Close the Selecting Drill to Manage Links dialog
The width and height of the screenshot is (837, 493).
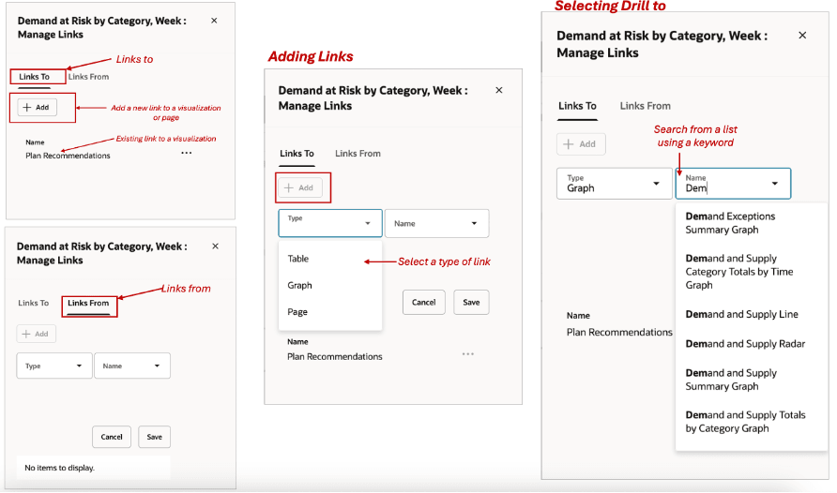point(802,36)
